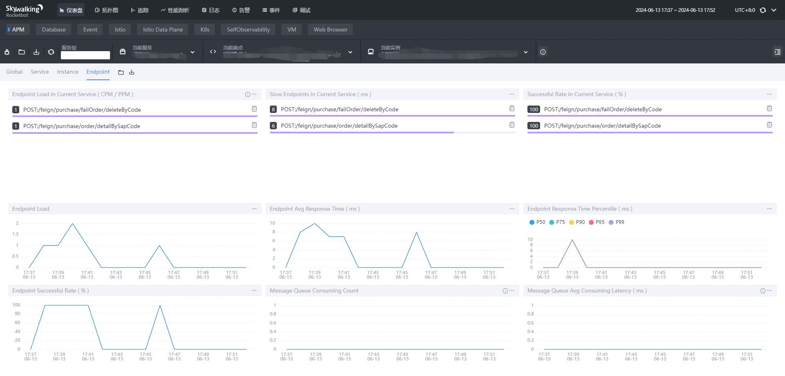Toggle the P75 legend series
The image size is (785, 376).
tap(557, 222)
